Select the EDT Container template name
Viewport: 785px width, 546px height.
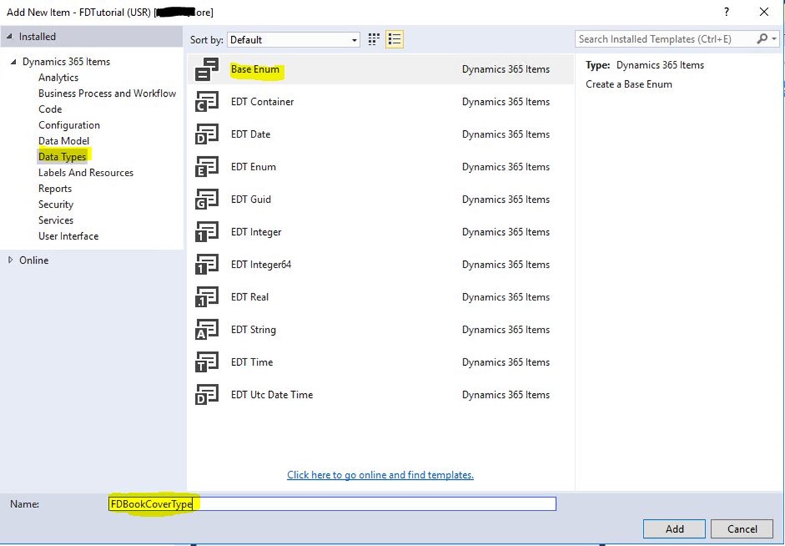pyautogui.click(x=262, y=102)
